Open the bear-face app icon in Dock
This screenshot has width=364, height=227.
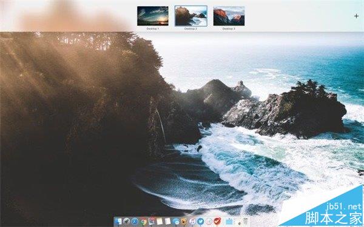[184, 222]
